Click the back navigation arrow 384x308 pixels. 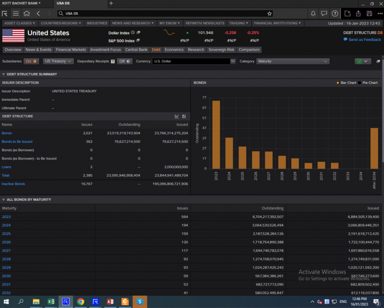click(38, 14)
